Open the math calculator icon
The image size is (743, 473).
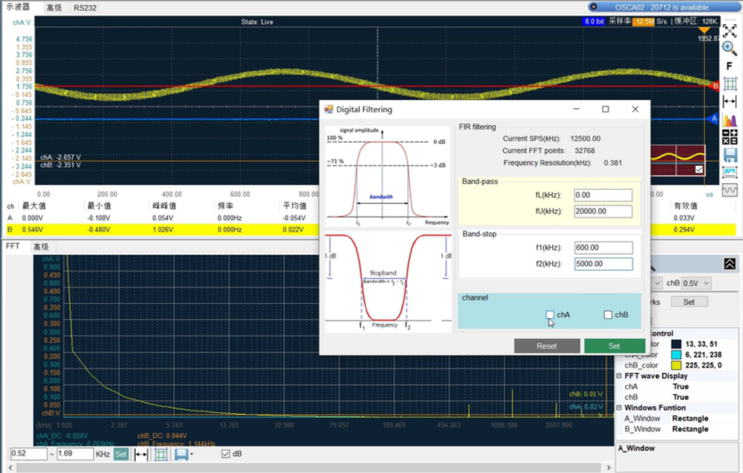tap(730, 137)
